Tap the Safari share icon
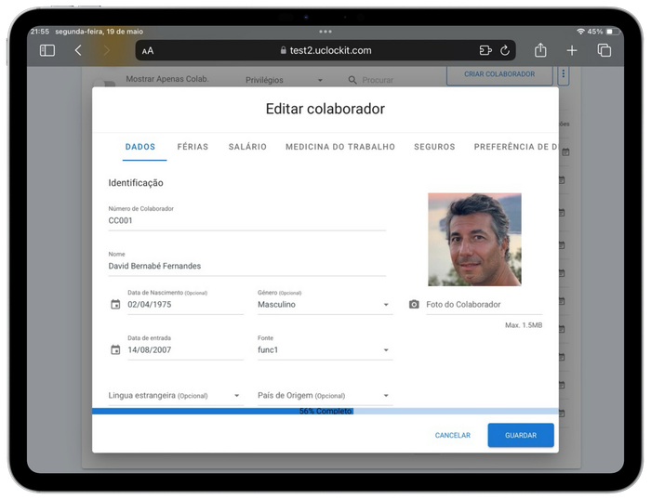651x499 pixels. [x=540, y=50]
